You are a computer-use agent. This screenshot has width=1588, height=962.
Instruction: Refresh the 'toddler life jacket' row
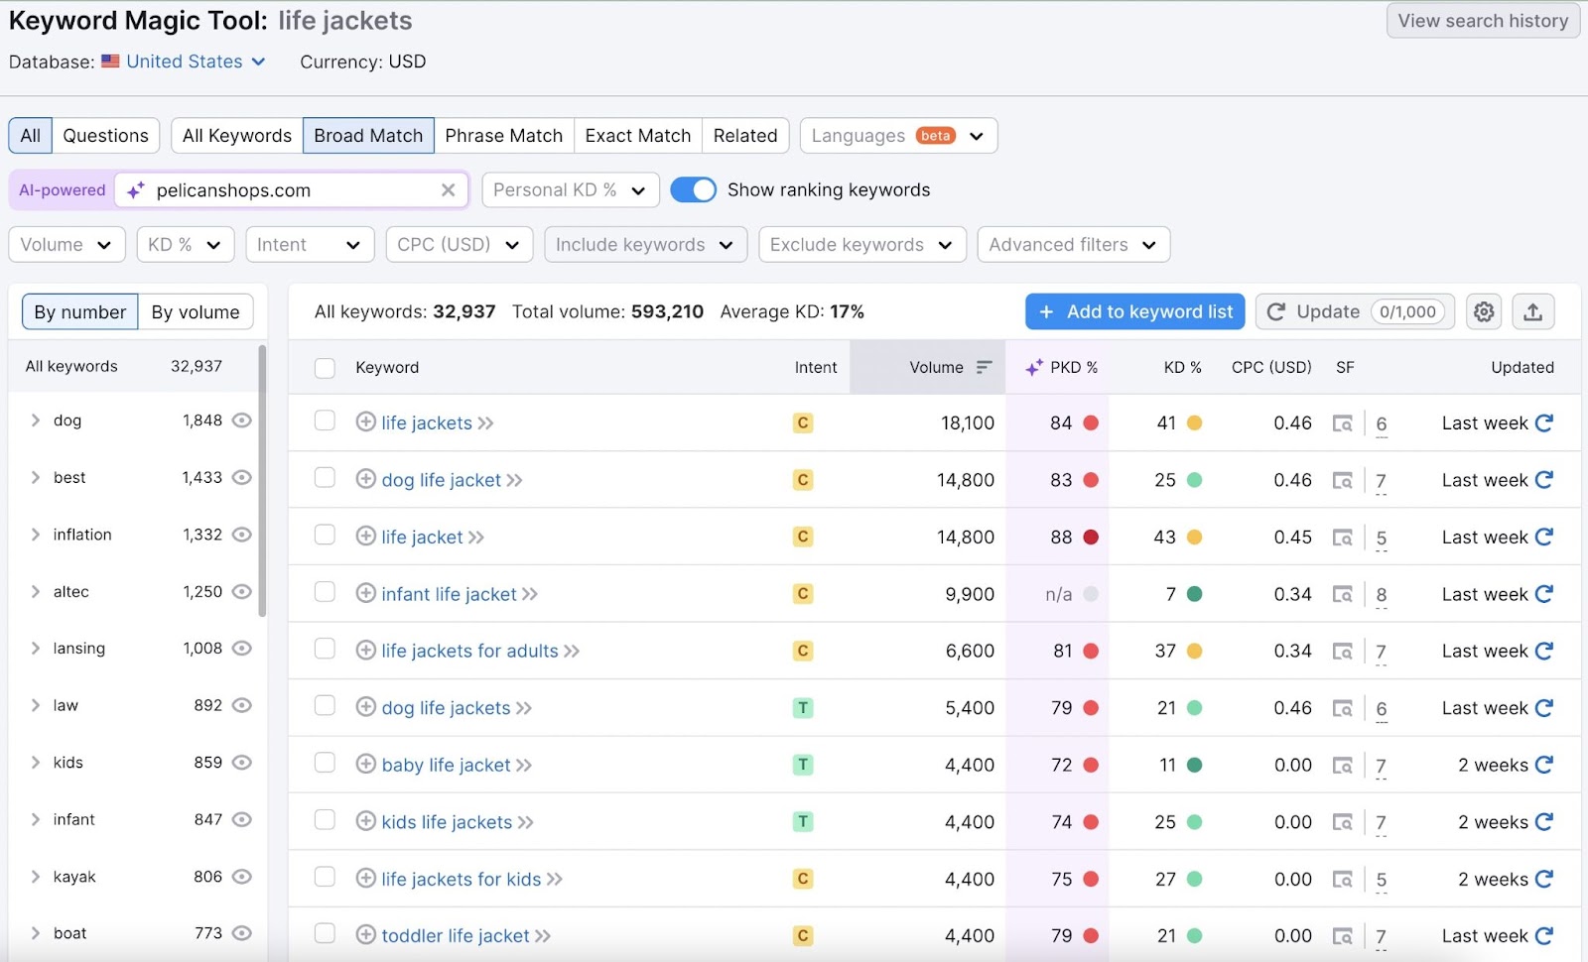[1544, 935]
